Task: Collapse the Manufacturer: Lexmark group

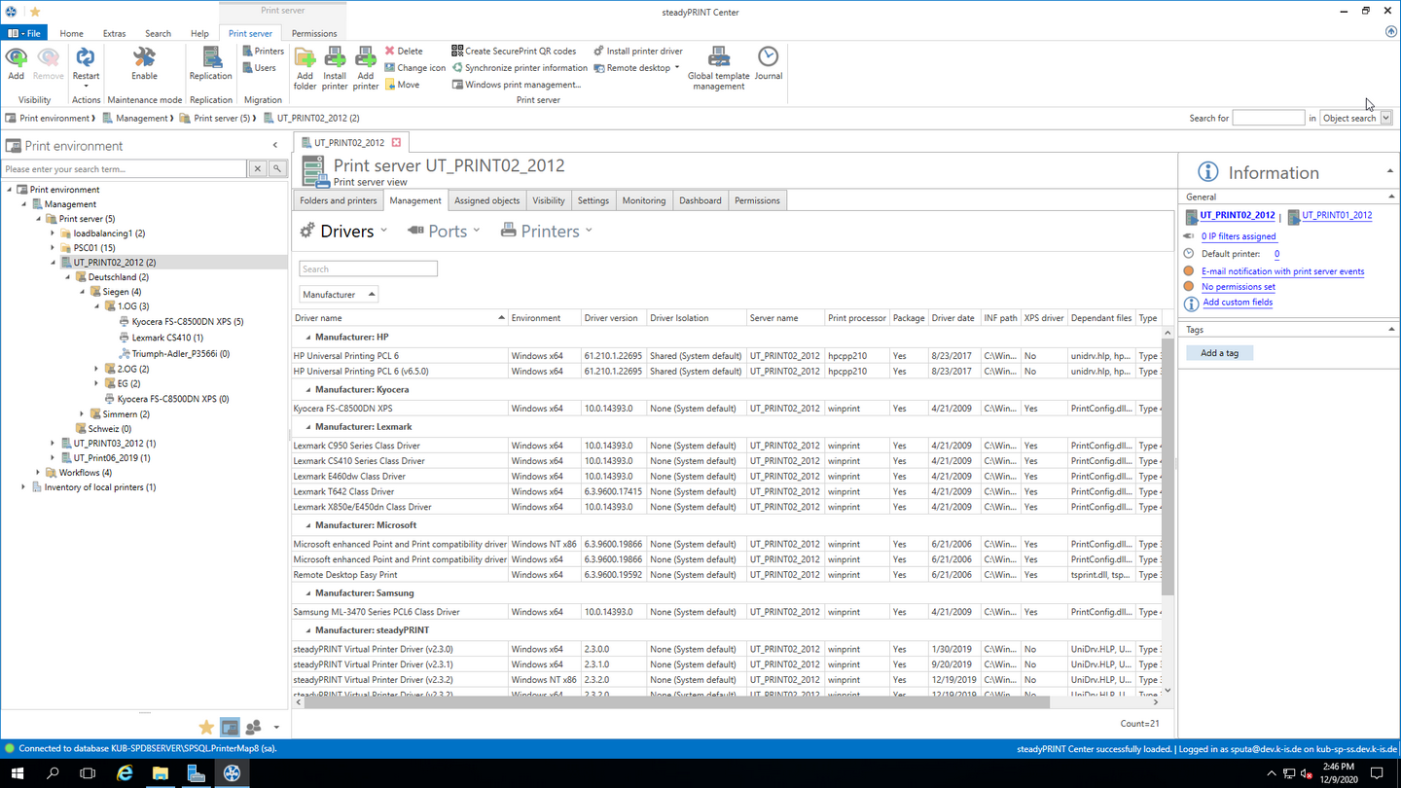Action: tap(308, 427)
